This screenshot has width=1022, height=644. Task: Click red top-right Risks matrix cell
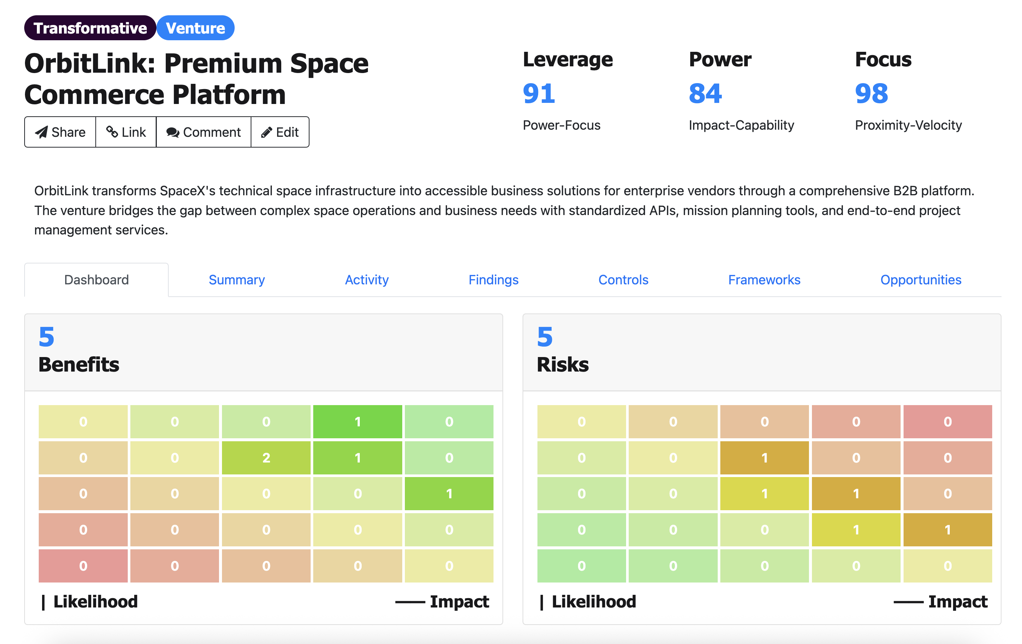pyautogui.click(x=948, y=422)
